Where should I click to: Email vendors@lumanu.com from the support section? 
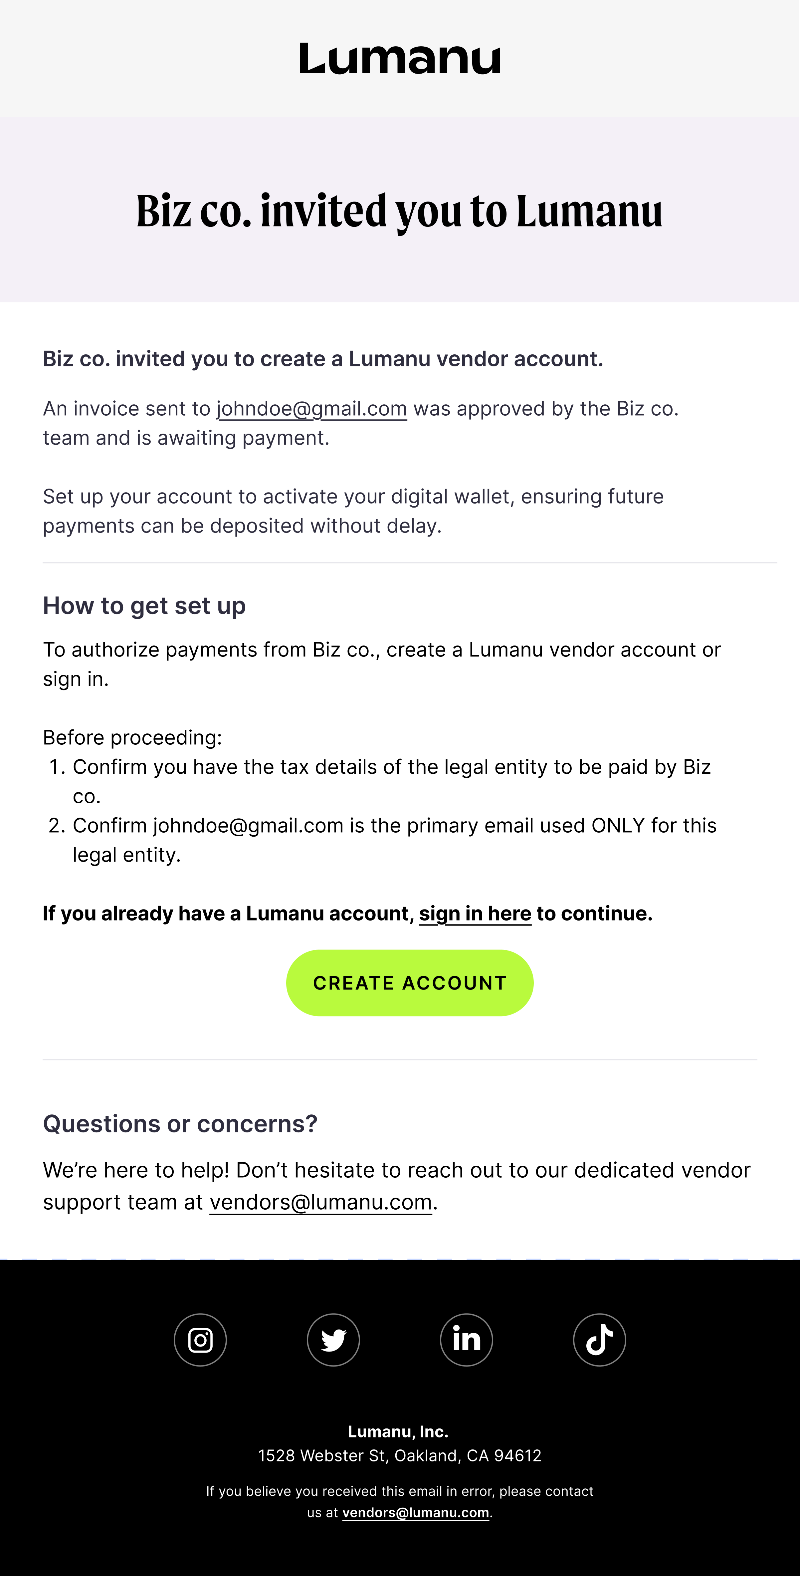pos(321,1202)
